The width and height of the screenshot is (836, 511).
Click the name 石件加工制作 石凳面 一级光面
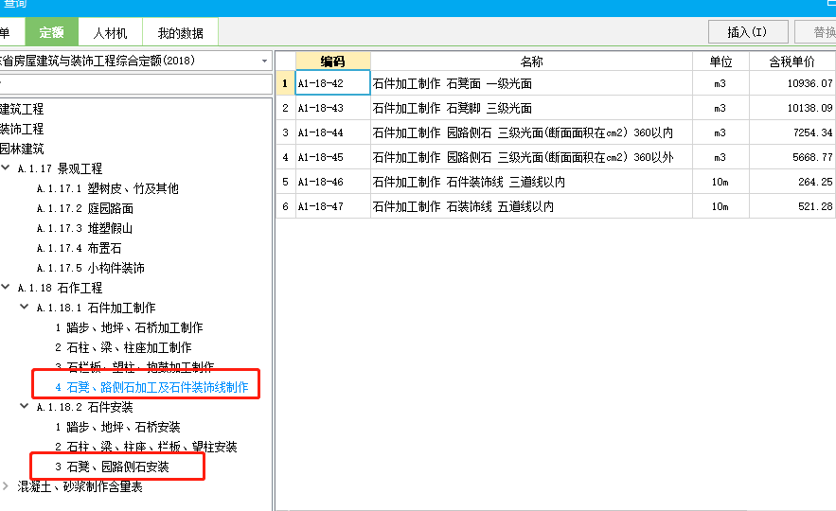(453, 83)
